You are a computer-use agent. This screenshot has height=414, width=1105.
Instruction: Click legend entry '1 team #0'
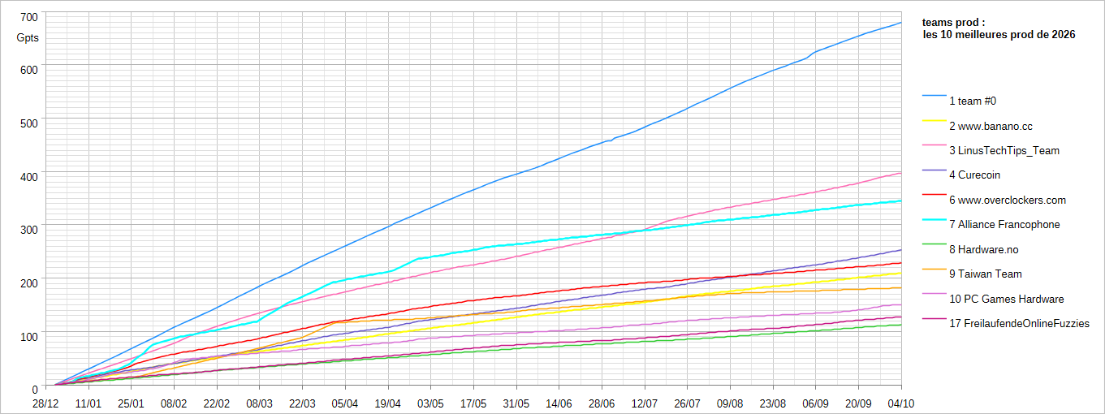(x=973, y=101)
